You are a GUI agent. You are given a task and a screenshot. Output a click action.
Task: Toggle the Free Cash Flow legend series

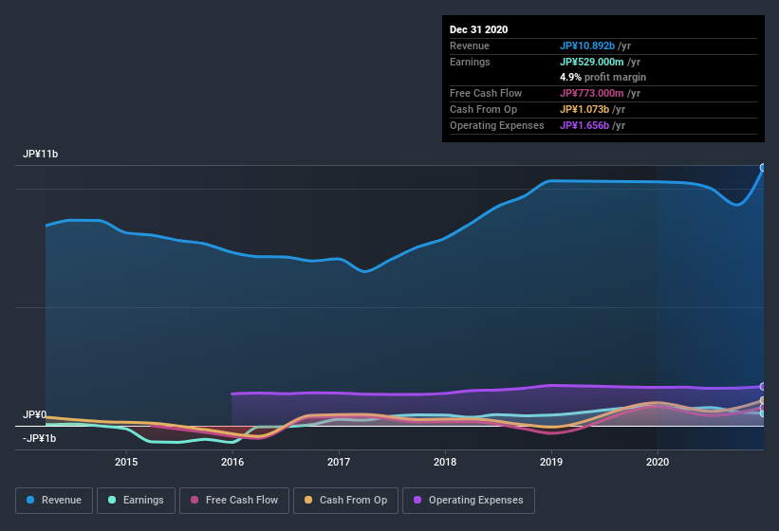tap(234, 500)
